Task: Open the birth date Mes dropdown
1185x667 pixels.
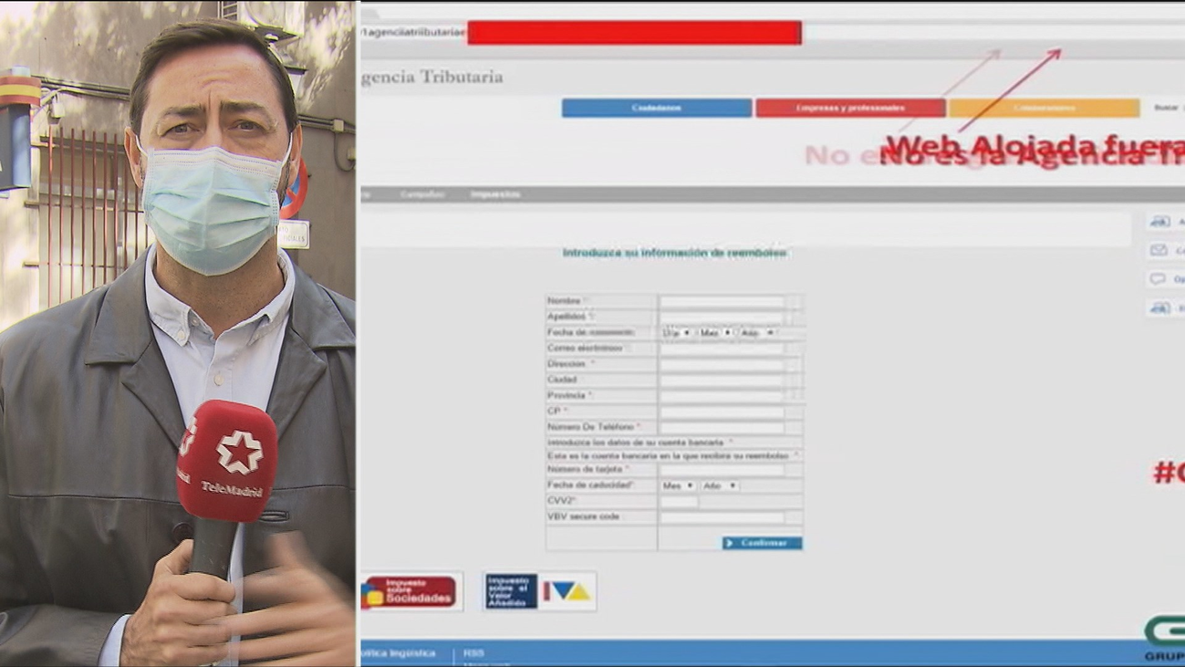Action: click(x=715, y=333)
